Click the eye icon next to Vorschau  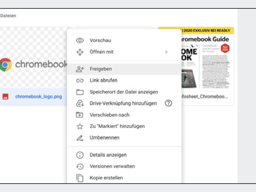[80, 40]
